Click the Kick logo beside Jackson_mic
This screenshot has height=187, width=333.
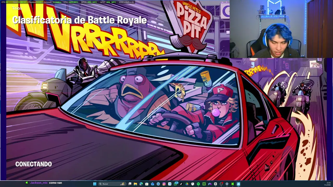pos(27,183)
